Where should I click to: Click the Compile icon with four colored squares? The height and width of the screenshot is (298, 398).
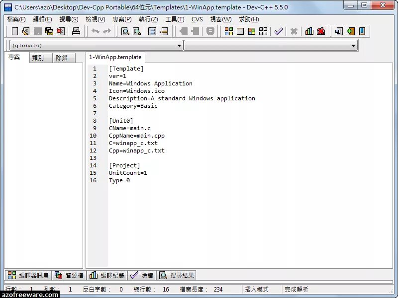tap(229, 31)
